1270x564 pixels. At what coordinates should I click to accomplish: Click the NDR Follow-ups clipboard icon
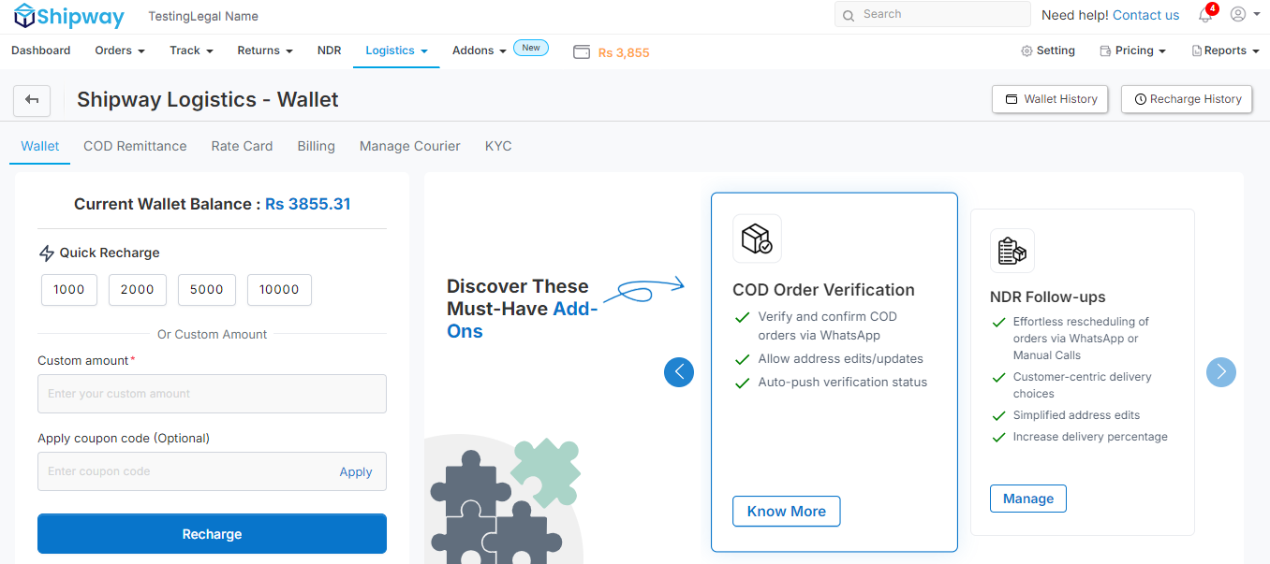point(1012,251)
